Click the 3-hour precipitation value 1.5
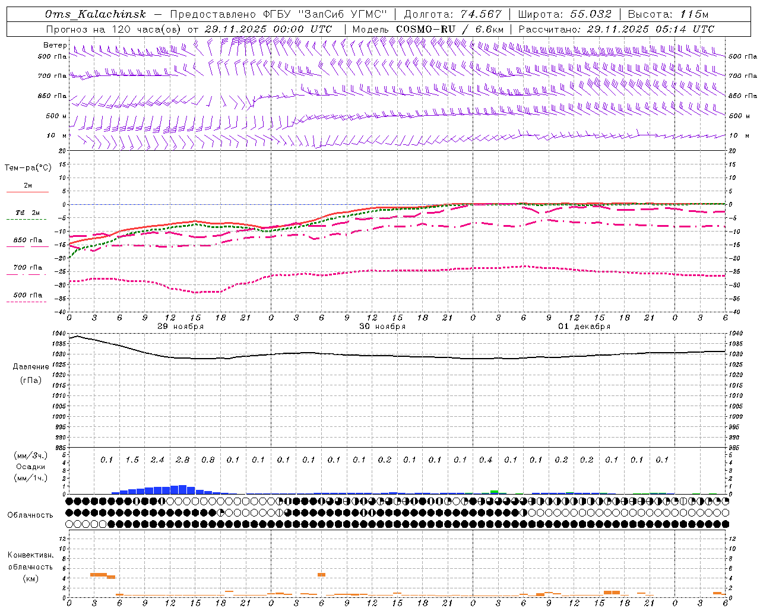This screenshot has width=760, height=608. tap(132, 460)
